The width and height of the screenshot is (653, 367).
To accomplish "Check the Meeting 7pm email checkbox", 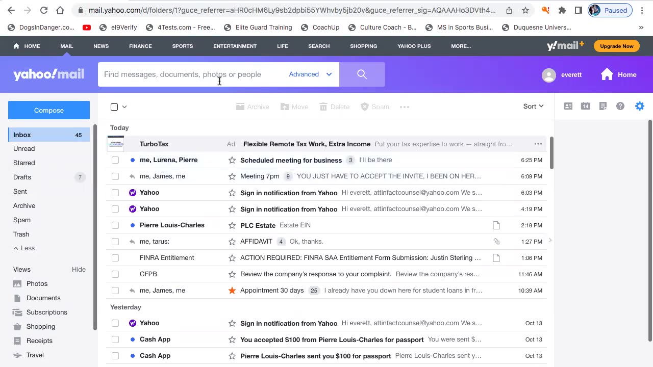I will (x=115, y=176).
